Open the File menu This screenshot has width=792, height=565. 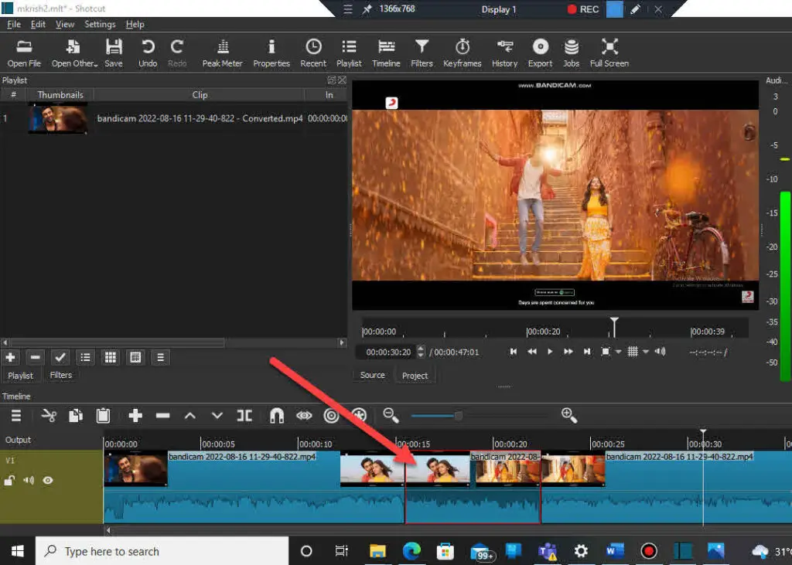point(14,24)
